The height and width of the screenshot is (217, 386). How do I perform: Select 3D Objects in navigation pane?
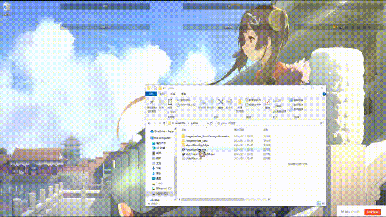159,148
